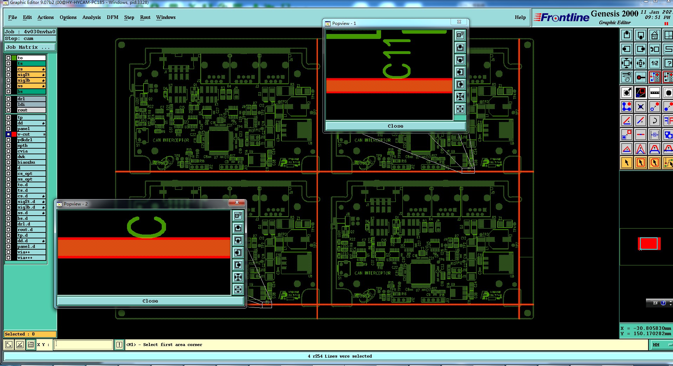
Task: Toggle the checkbox for layer 'cs'
Action: (x=8, y=69)
